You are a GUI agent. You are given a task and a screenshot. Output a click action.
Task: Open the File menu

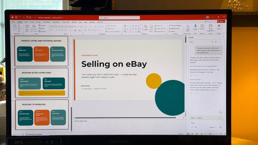14,22
